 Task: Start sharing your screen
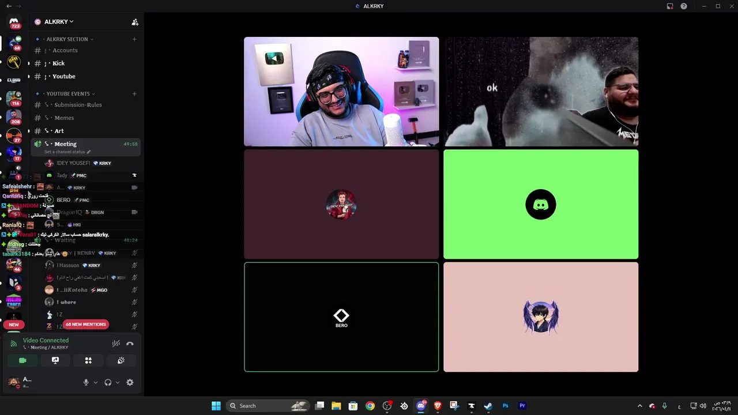[x=55, y=360]
